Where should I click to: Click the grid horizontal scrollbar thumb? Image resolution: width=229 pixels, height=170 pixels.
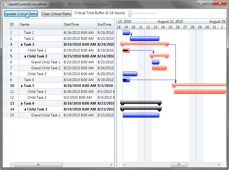pos(38,165)
